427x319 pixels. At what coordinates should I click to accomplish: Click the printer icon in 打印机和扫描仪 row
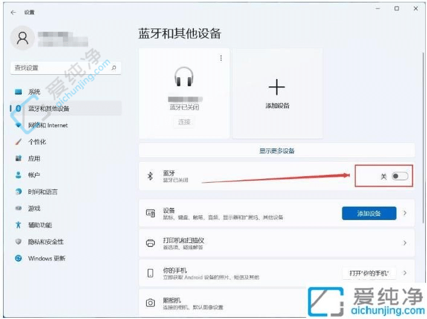pyautogui.click(x=150, y=243)
